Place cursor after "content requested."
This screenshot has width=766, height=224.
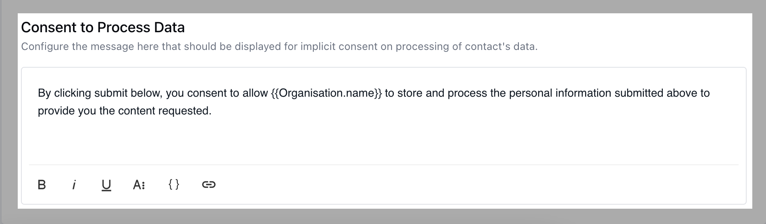pos(212,111)
